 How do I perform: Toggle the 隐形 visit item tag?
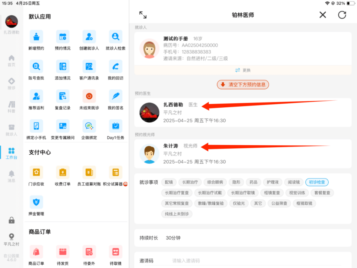pyautogui.click(x=236, y=182)
